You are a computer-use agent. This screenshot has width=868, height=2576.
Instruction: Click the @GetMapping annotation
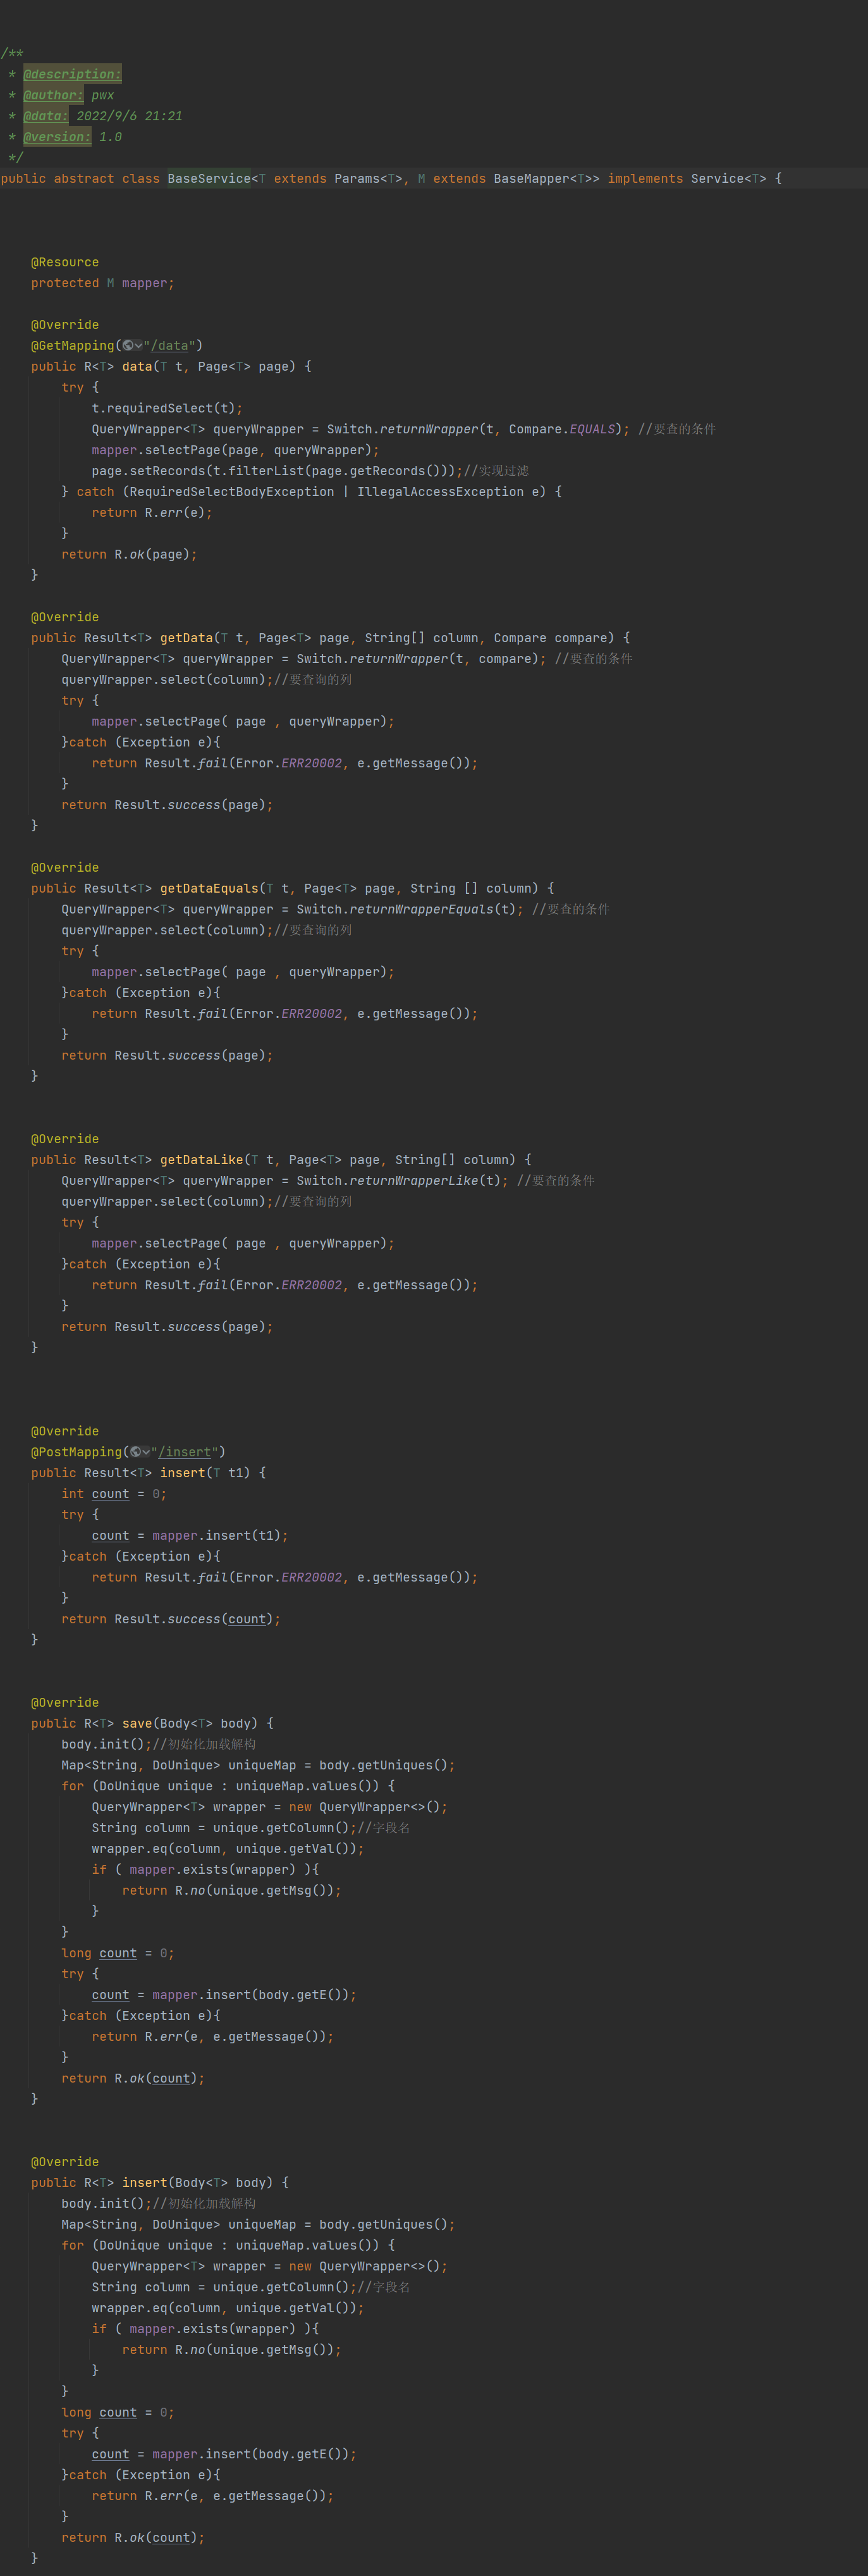73,346
